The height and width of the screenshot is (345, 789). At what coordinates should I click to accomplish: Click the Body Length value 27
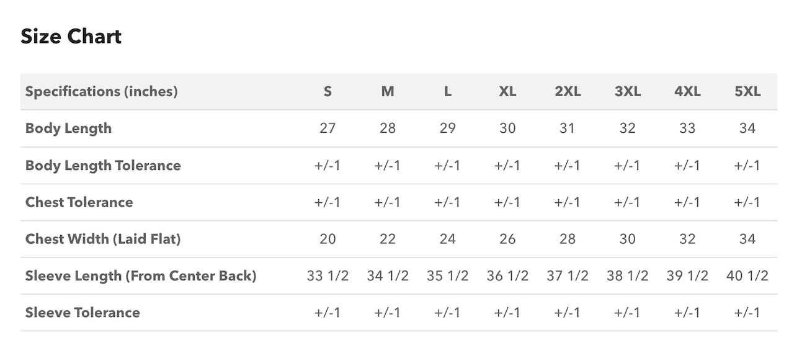click(328, 128)
